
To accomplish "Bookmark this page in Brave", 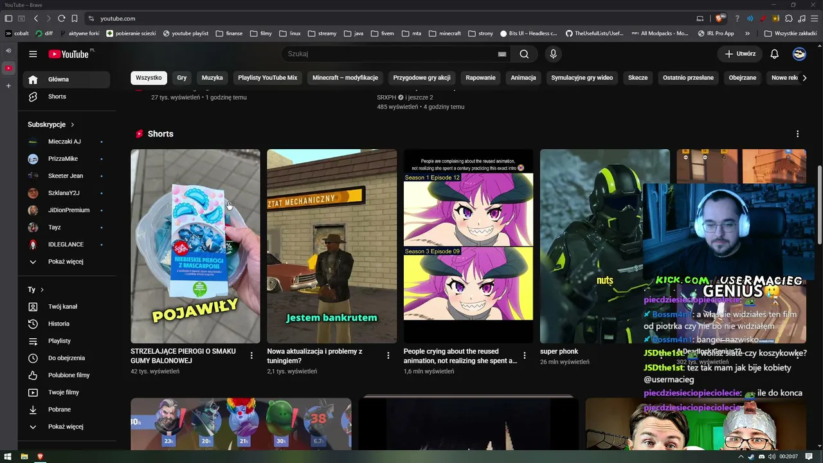I will (75, 19).
